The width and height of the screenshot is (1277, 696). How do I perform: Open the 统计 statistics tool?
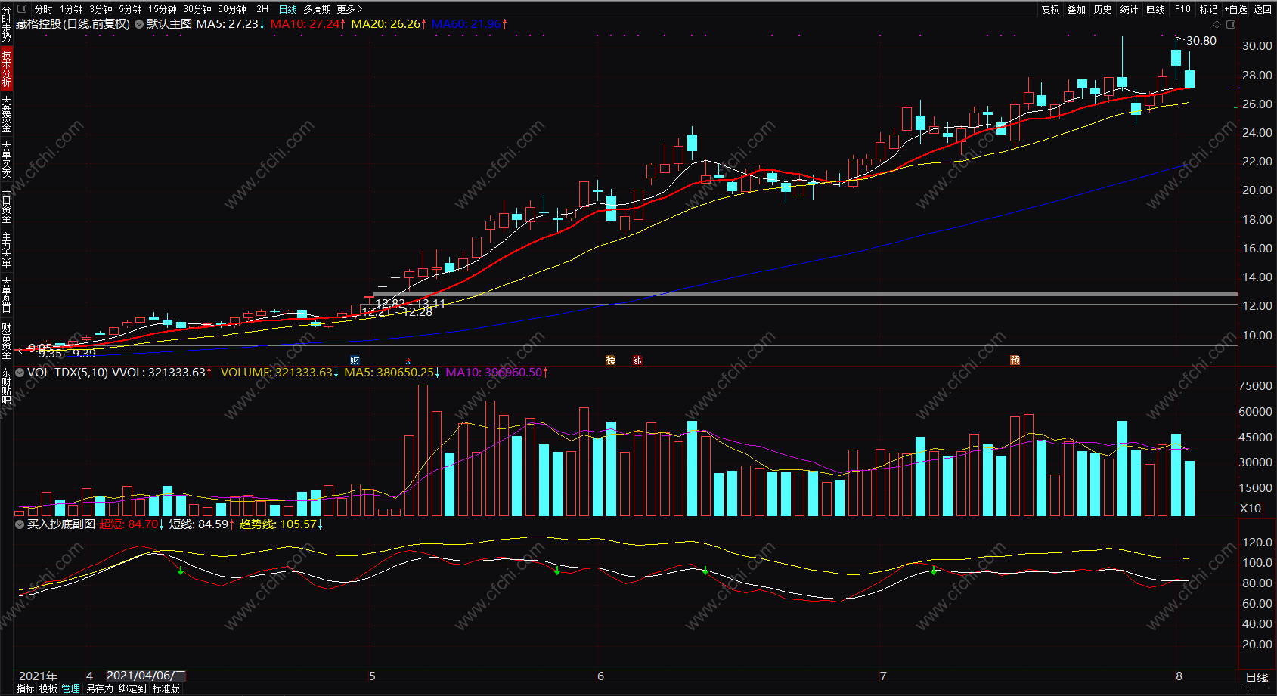1130,9
